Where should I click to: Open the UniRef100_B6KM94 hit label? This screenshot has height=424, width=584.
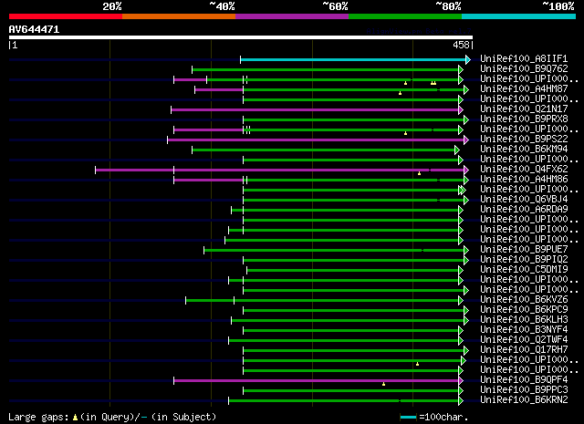(524, 149)
